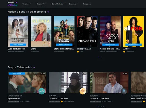This screenshot has height=108, width=146.
Task: Select the first purple dot of Soap carousel
Action: [x=98, y=107]
